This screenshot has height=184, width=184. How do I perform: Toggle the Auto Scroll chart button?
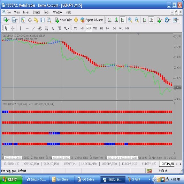(144, 20)
